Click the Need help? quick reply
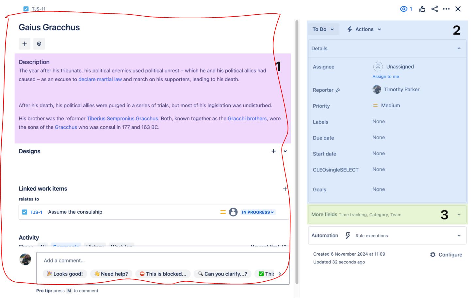 tap(111, 274)
